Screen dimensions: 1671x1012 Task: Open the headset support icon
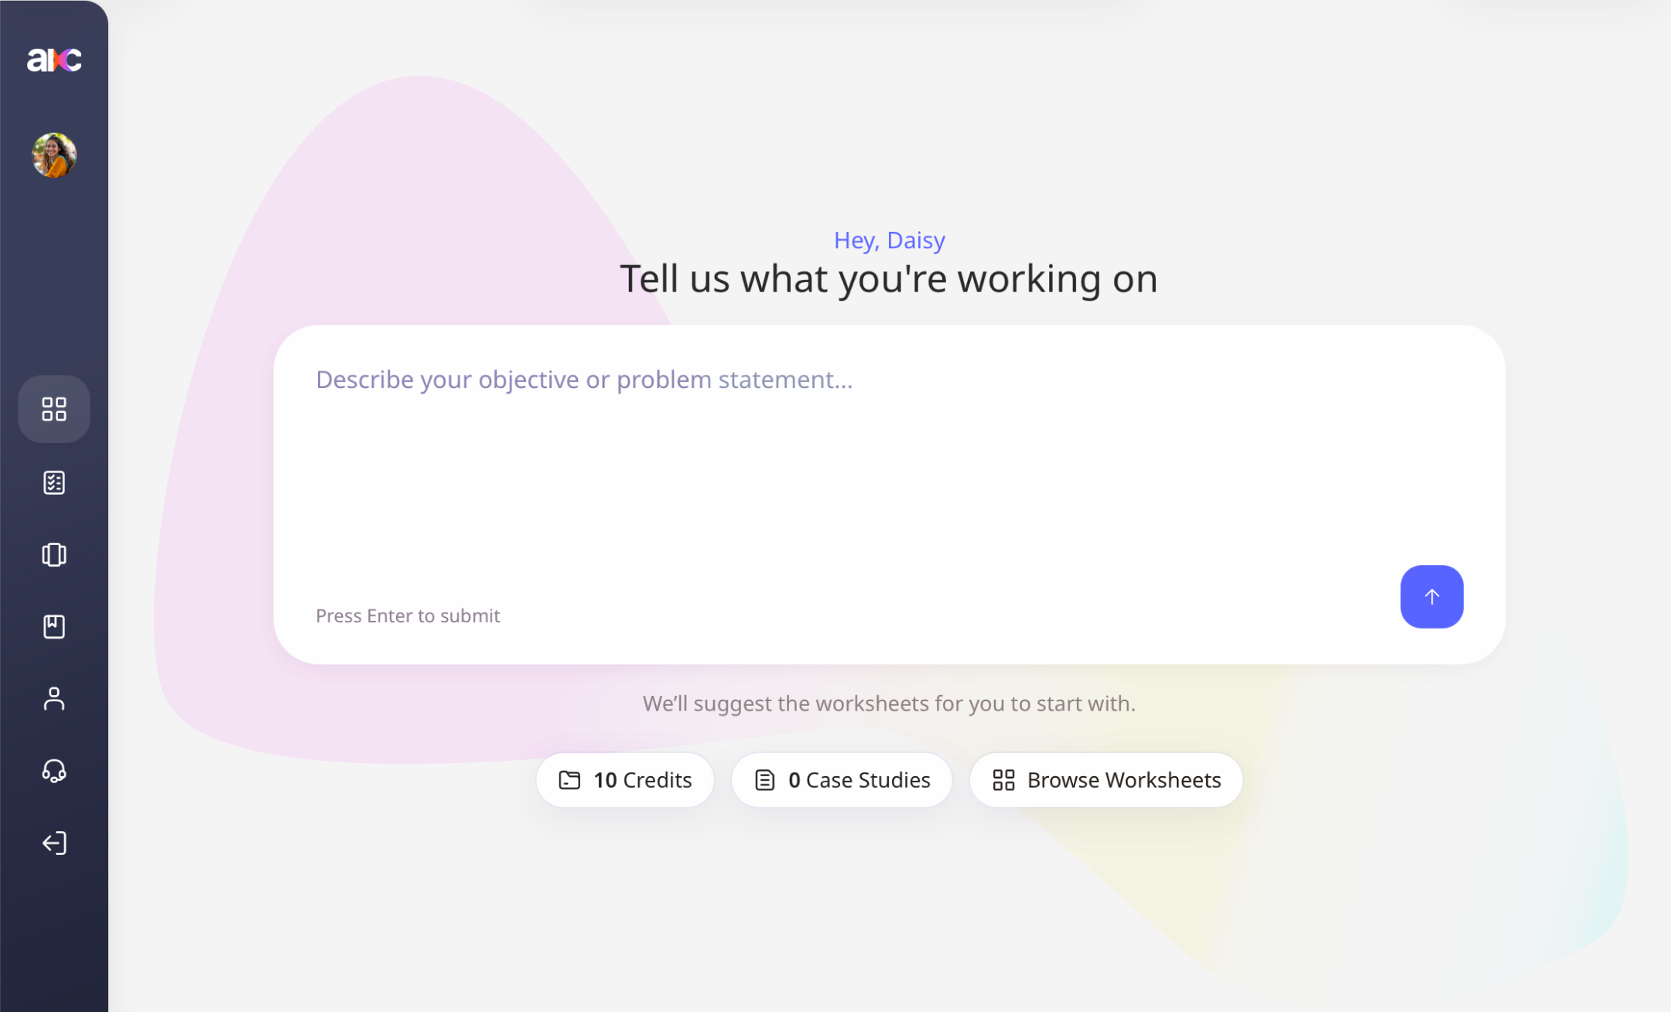point(54,771)
